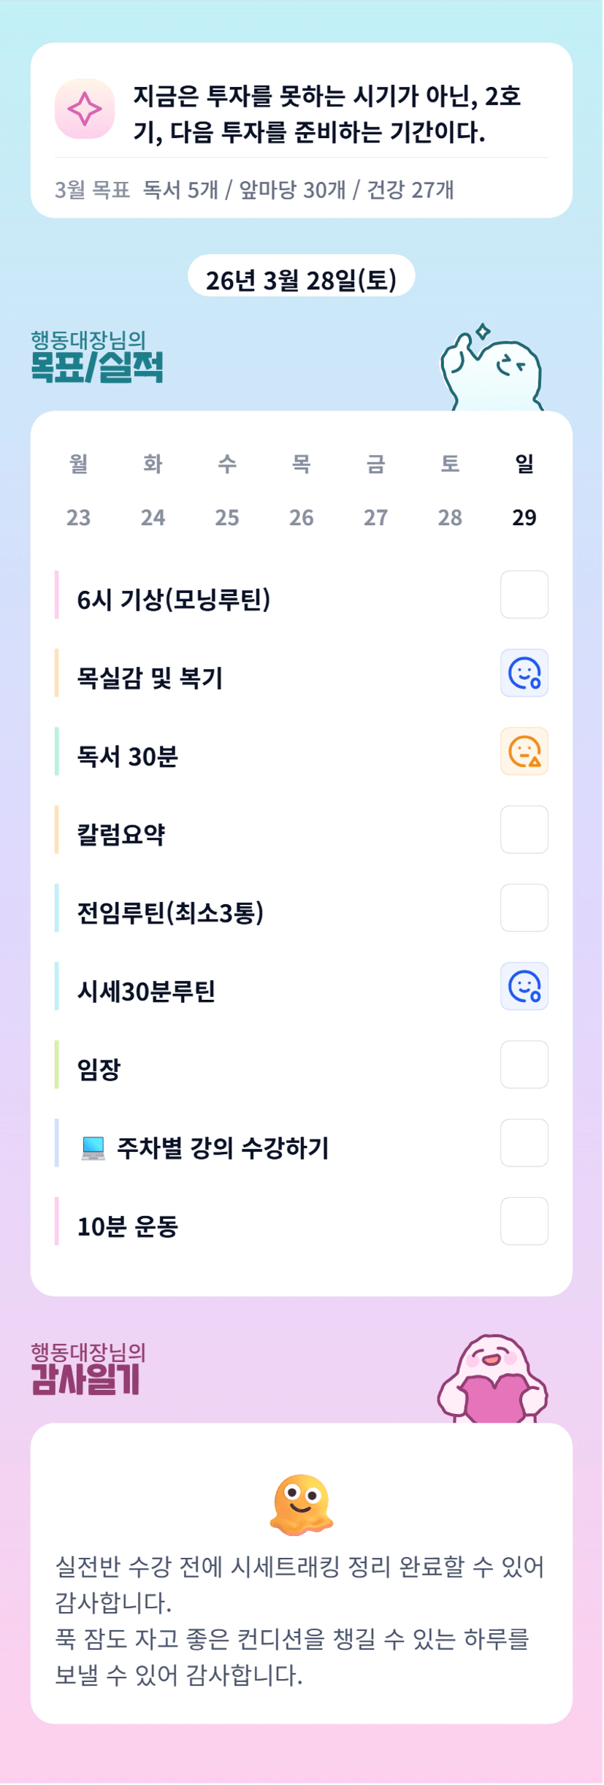This screenshot has width=604, height=1785.
Task: Tick the 10분 운동 checkbox
Action: [x=524, y=1221]
